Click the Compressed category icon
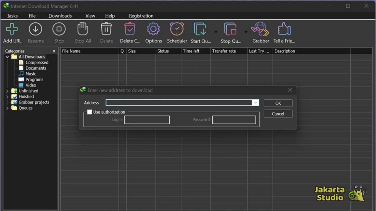The height and width of the screenshot is (211, 376). click(x=21, y=62)
